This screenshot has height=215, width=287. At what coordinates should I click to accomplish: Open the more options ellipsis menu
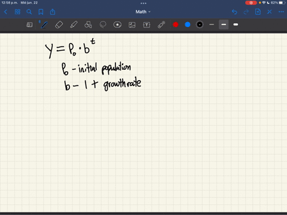[x=281, y=12]
